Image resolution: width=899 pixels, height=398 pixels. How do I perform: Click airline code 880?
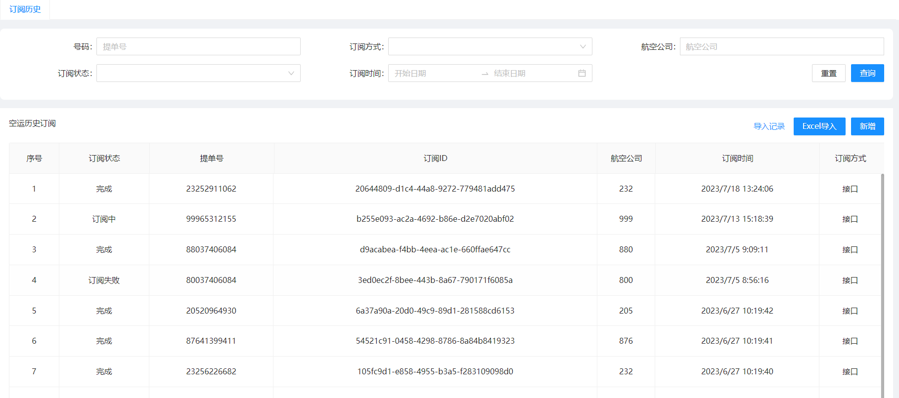626,249
